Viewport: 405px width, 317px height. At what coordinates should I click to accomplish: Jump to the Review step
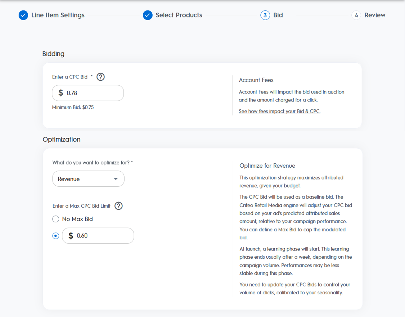click(x=374, y=15)
